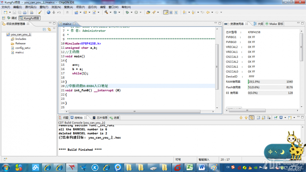Open the 项目(P) menu

(80, 7)
